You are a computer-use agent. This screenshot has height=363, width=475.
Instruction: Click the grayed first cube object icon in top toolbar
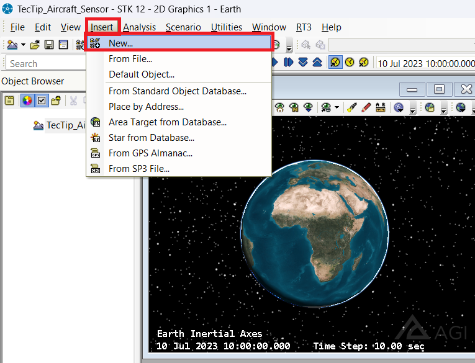pos(306,45)
